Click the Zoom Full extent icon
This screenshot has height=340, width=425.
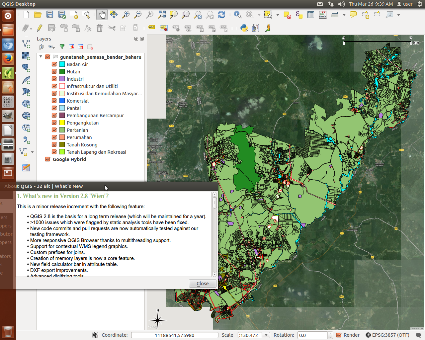coord(162,14)
